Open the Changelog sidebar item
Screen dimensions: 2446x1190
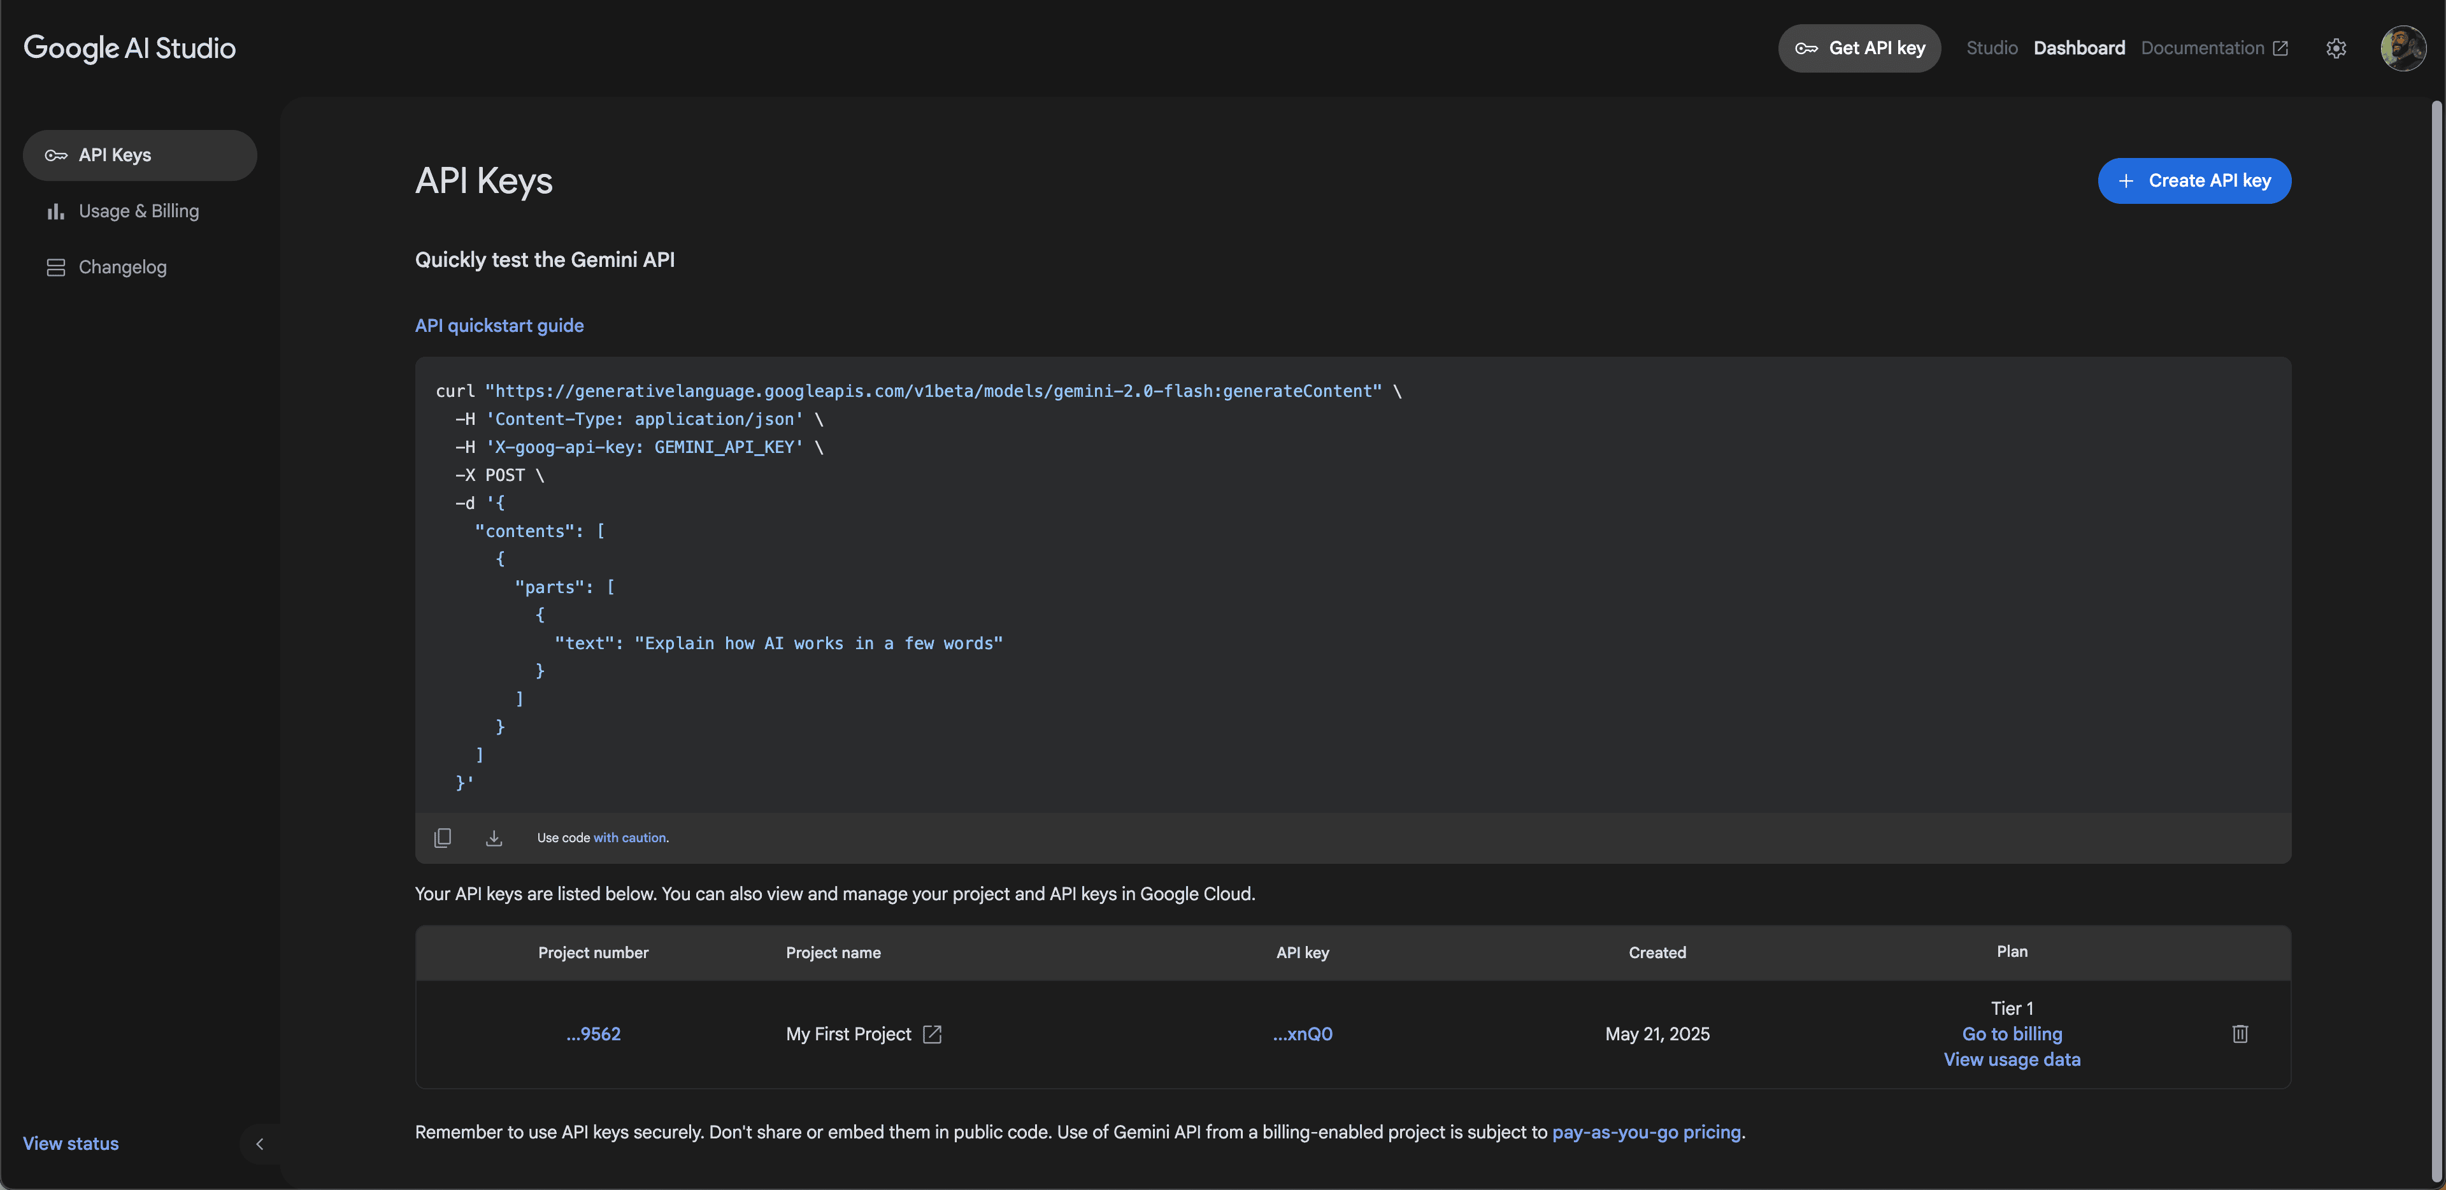coord(122,267)
